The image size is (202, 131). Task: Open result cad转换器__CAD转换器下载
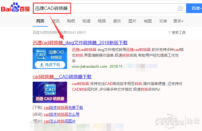tap(62, 77)
